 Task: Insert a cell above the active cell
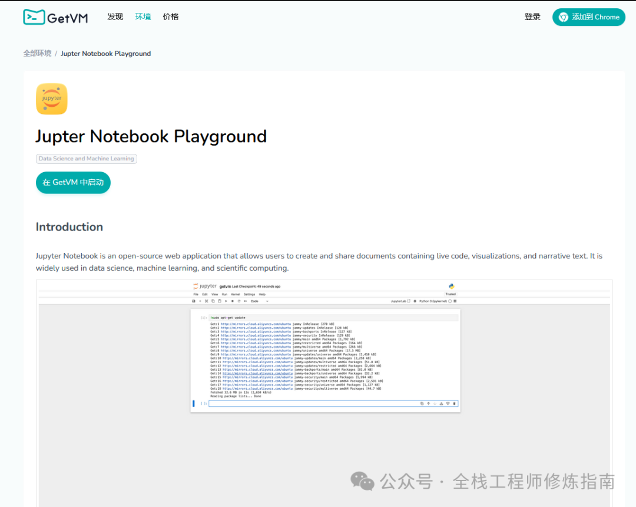point(441,403)
